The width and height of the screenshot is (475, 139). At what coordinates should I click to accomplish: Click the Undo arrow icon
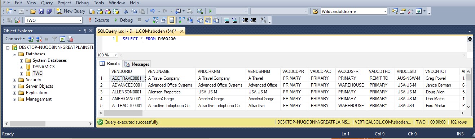152,11
